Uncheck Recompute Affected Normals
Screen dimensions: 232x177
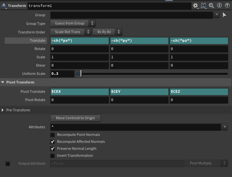pos(52,142)
